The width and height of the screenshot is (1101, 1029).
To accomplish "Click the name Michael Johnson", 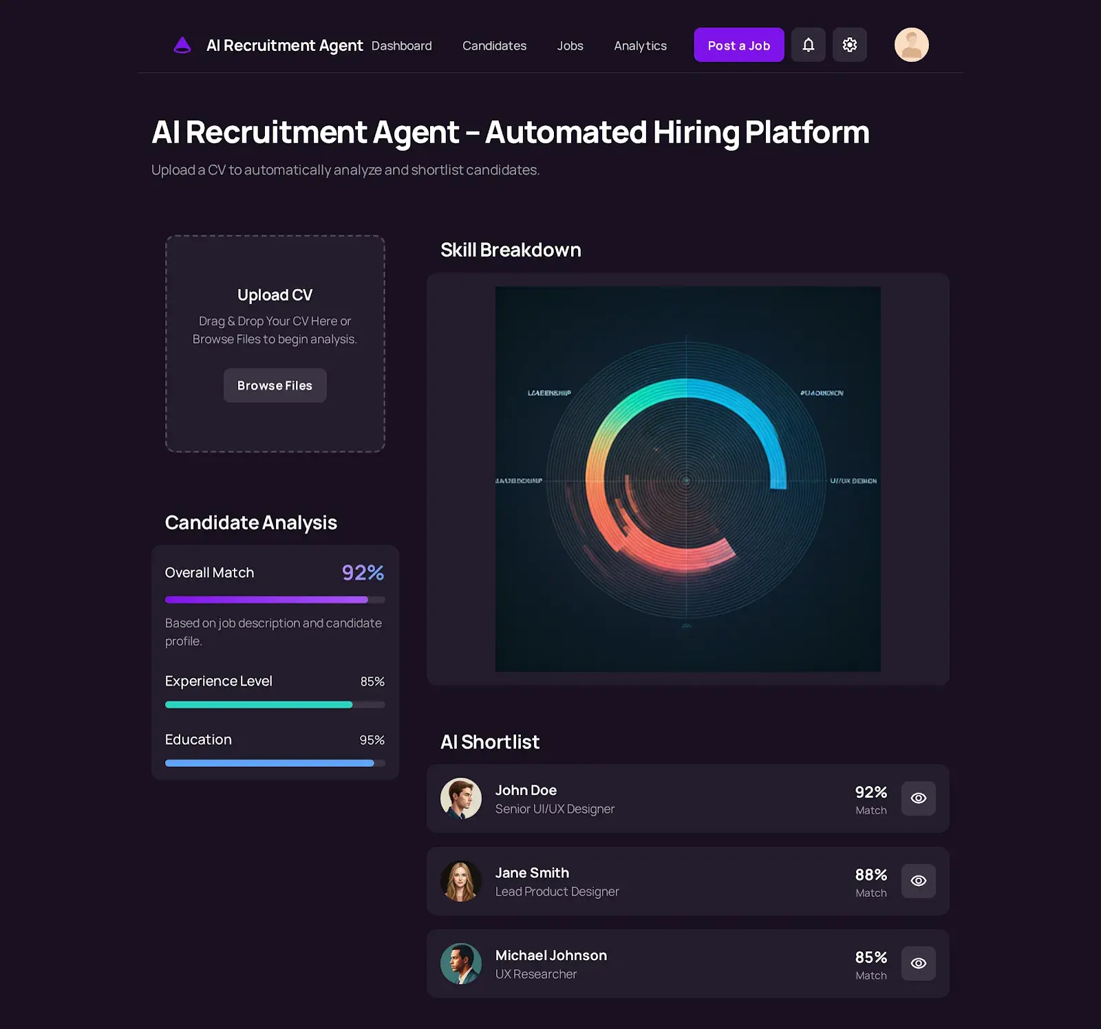I will click(551, 955).
